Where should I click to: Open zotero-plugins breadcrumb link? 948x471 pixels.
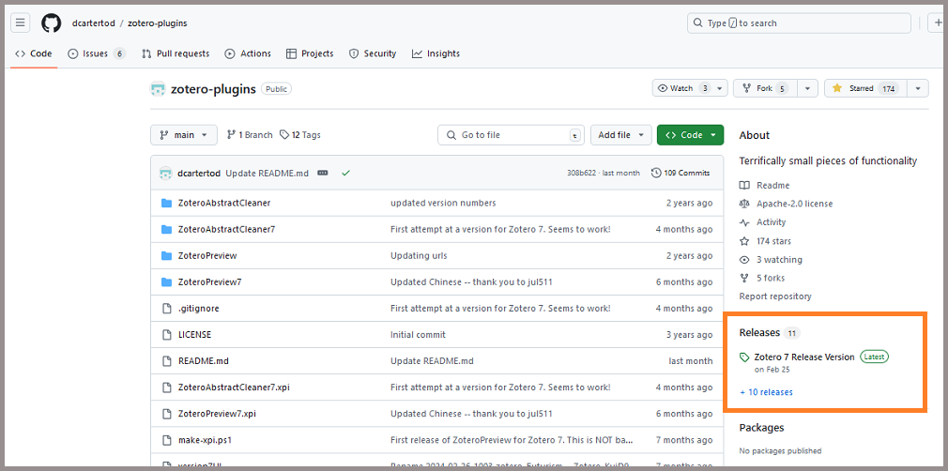[x=157, y=23]
